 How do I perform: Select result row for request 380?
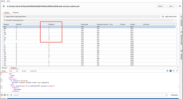click(89, 29)
